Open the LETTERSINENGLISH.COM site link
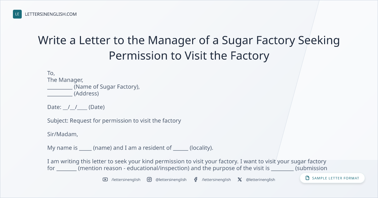This screenshot has width=378, height=198. tap(51, 14)
